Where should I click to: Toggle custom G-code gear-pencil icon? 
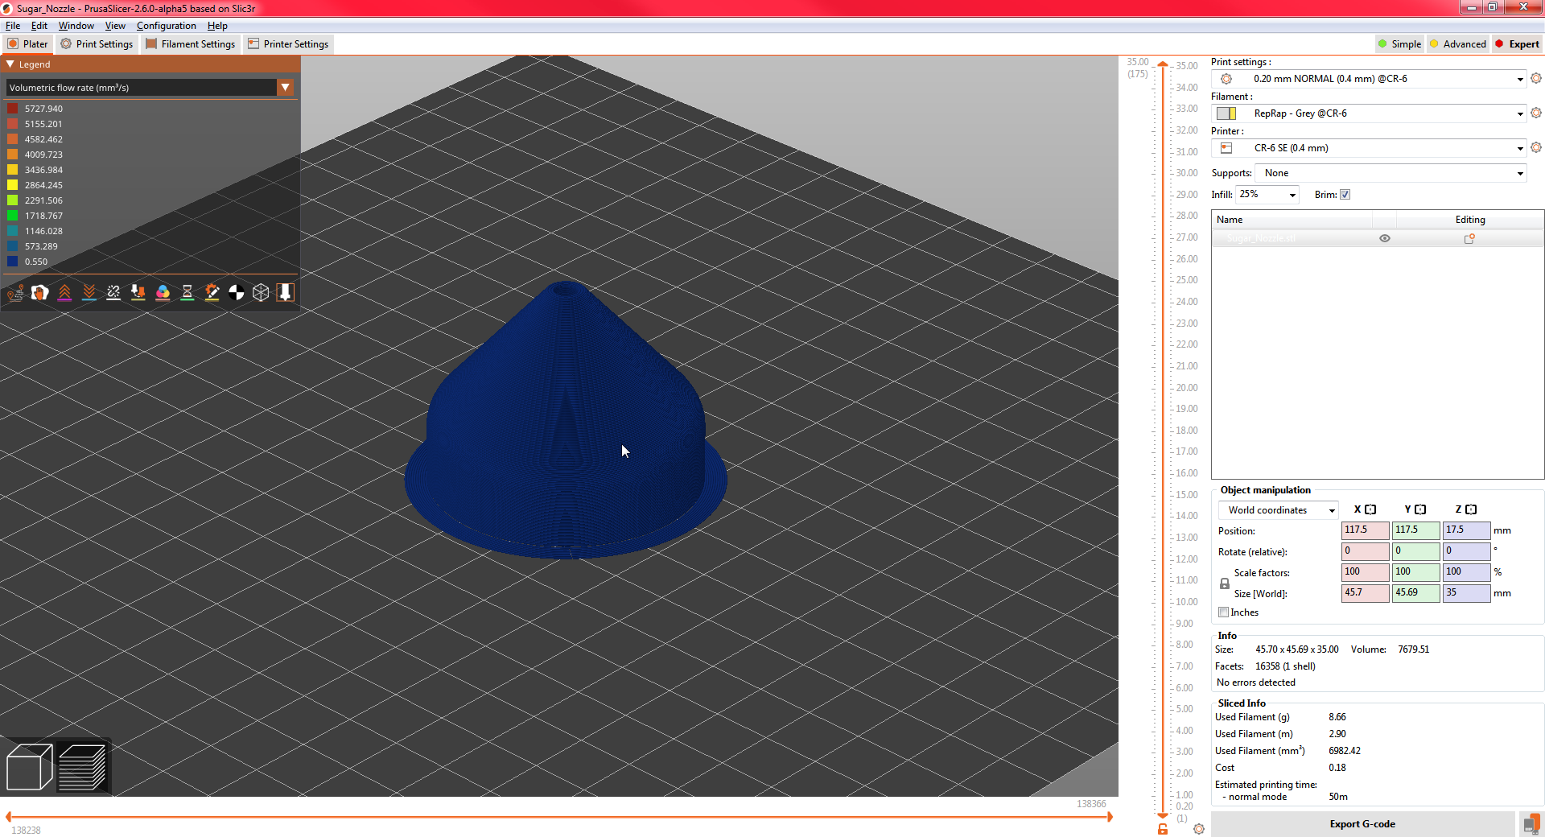(x=212, y=293)
